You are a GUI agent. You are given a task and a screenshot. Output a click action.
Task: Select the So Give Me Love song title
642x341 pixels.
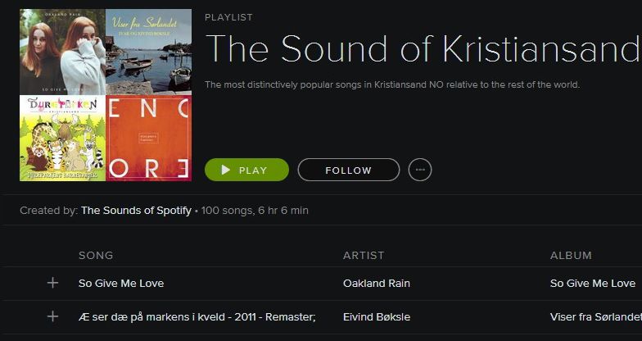pyautogui.click(x=121, y=284)
